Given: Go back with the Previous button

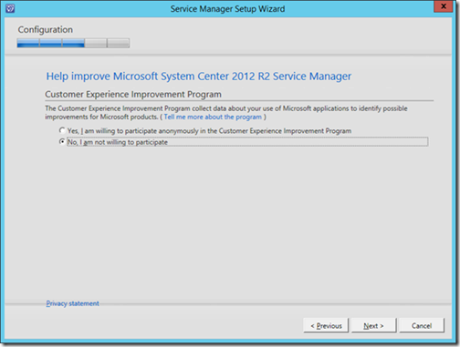Looking at the screenshot, I should (x=326, y=325).
